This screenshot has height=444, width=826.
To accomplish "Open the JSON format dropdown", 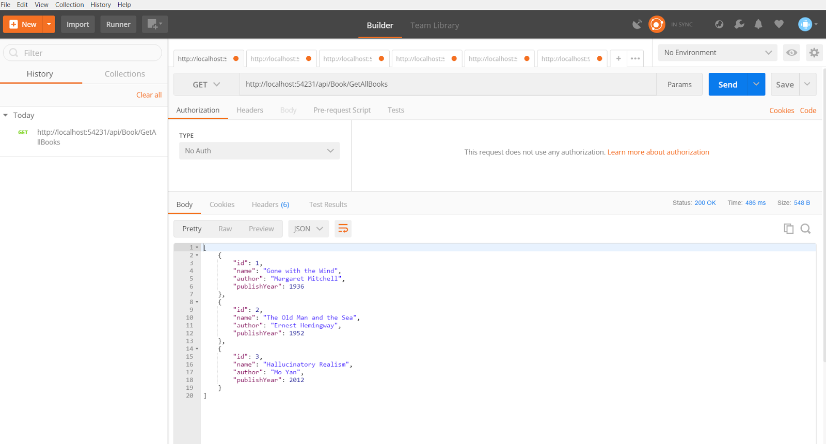I will point(308,229).
